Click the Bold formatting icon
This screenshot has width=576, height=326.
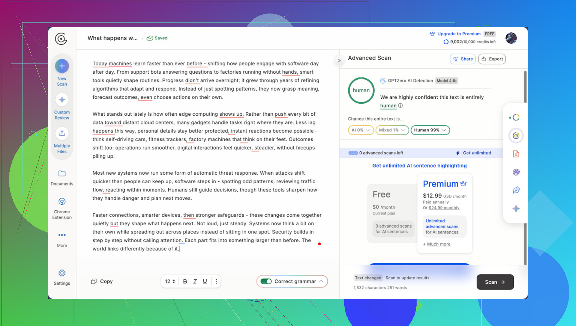[x=185, y=281]
